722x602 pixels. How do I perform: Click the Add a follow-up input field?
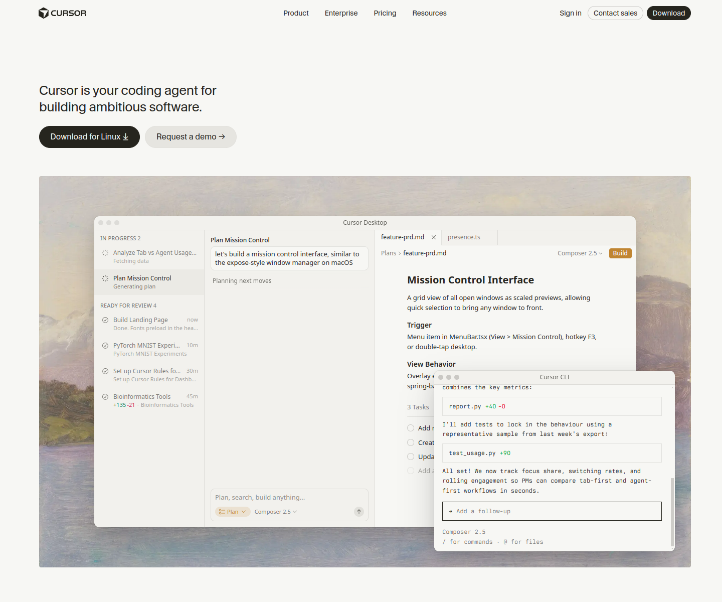click(x=552, y=511)
